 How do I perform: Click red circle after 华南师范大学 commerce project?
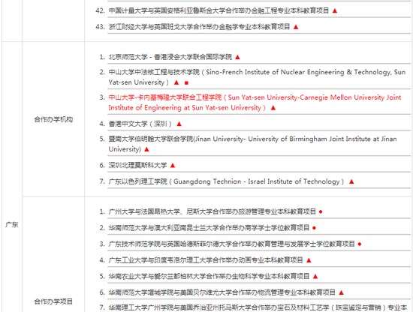pos(314,228)
